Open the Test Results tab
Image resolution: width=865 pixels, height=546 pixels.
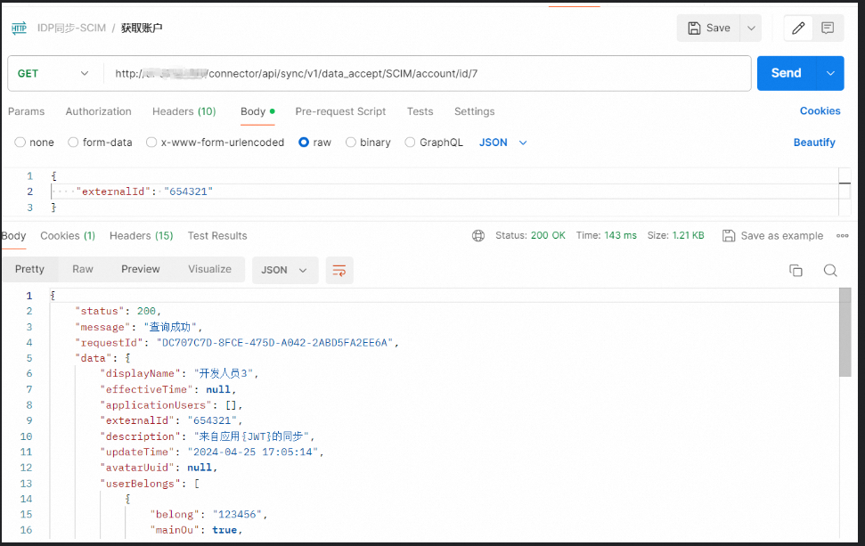[217, 236]
